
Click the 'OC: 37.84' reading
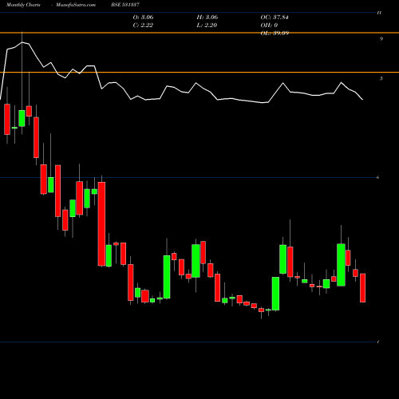(x=275, y=18)
